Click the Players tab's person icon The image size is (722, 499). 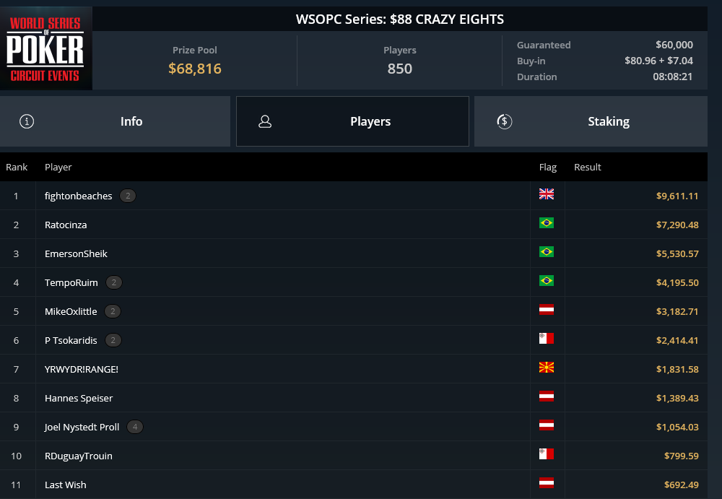[x=265, y=121]
